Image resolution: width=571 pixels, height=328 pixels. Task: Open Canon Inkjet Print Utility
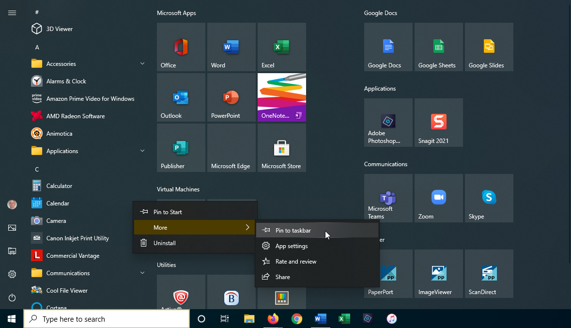coord(80,238)
